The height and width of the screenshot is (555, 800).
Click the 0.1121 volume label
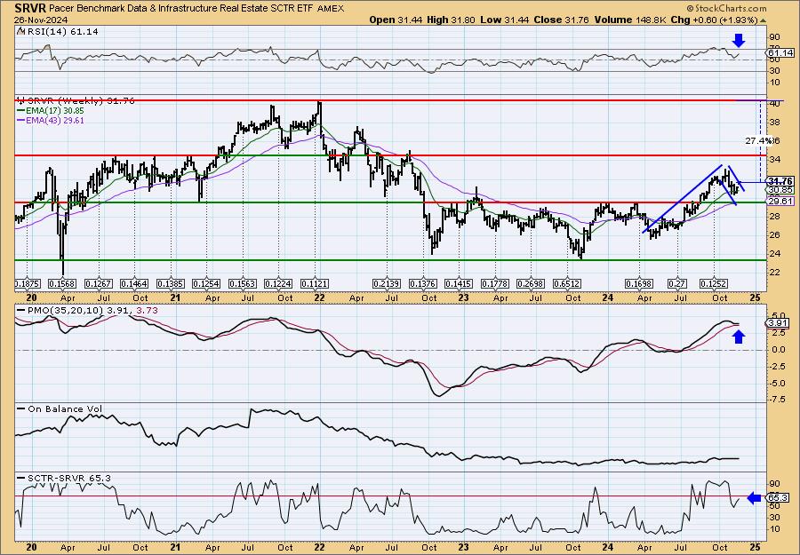[315, 283]
